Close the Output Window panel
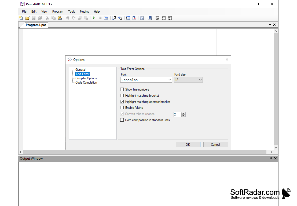The width and height of the screenshot is (297, 206). tap(276, 158)
